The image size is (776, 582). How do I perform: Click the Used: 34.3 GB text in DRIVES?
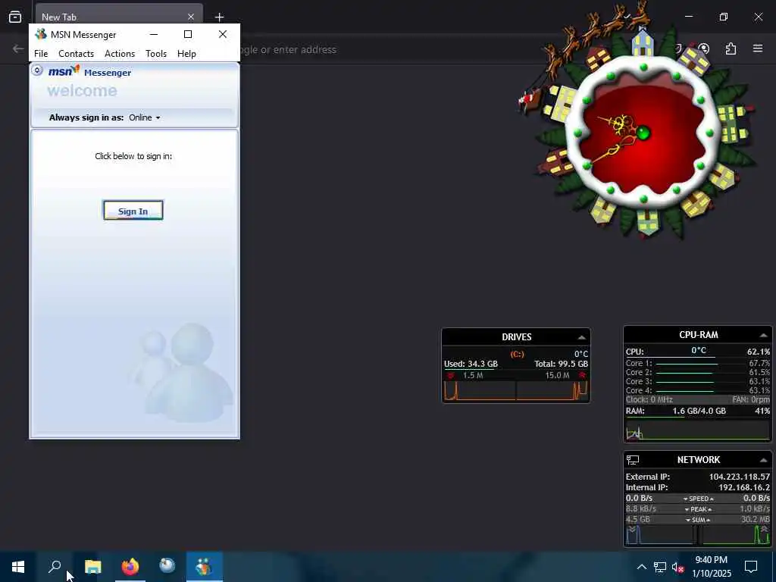[x=471, y=364]
